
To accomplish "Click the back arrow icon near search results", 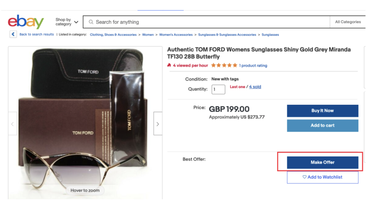I will coord(13,34).
